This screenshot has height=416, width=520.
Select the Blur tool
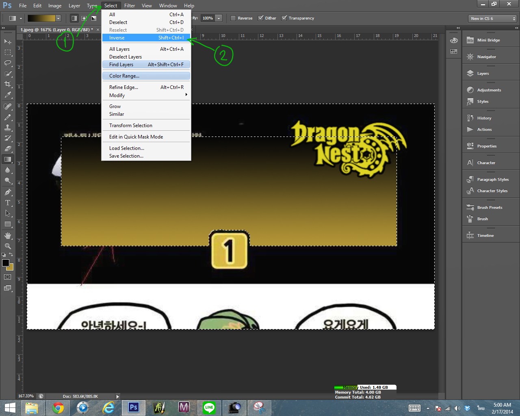[8, 170]
